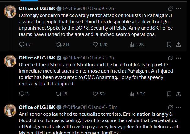View 5.2K views analytics on second tweet
Viewport: 190px width, 134px height.
132,94
